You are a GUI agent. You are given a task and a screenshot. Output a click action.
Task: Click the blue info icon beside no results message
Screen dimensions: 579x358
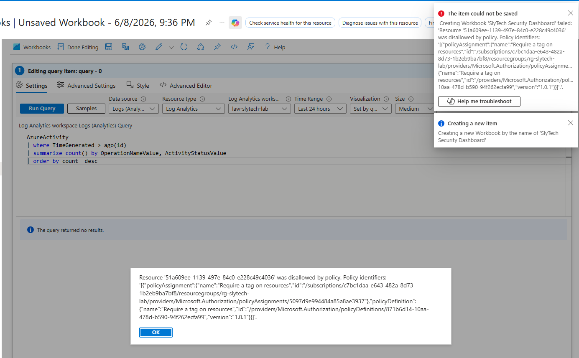coord(30,230)
